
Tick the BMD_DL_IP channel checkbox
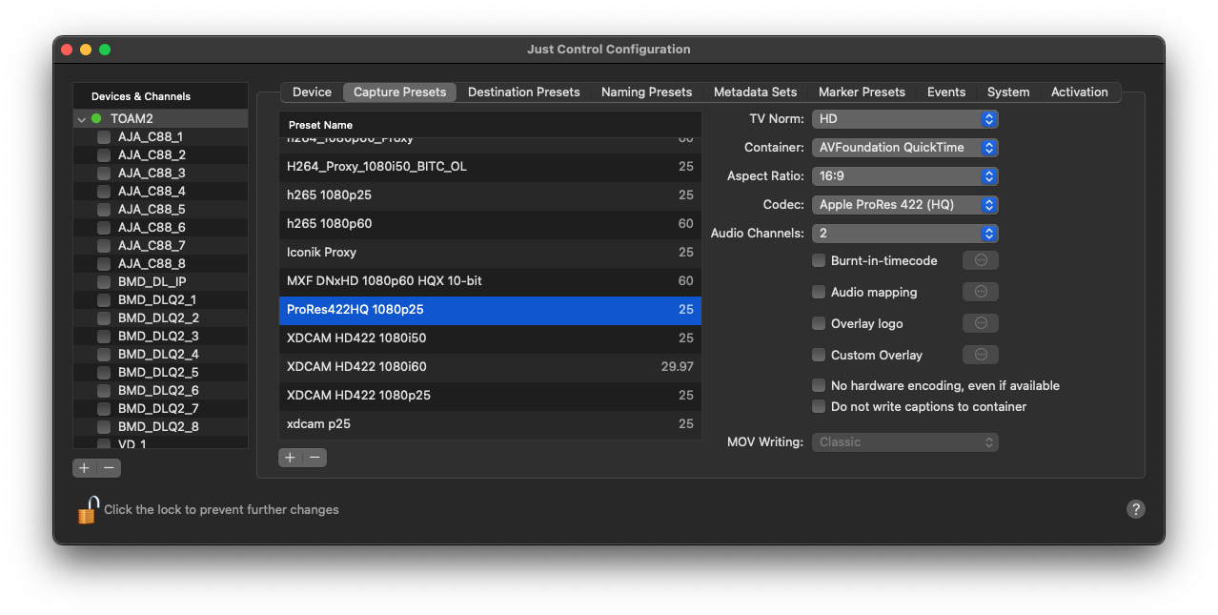[x=104, y=282]
